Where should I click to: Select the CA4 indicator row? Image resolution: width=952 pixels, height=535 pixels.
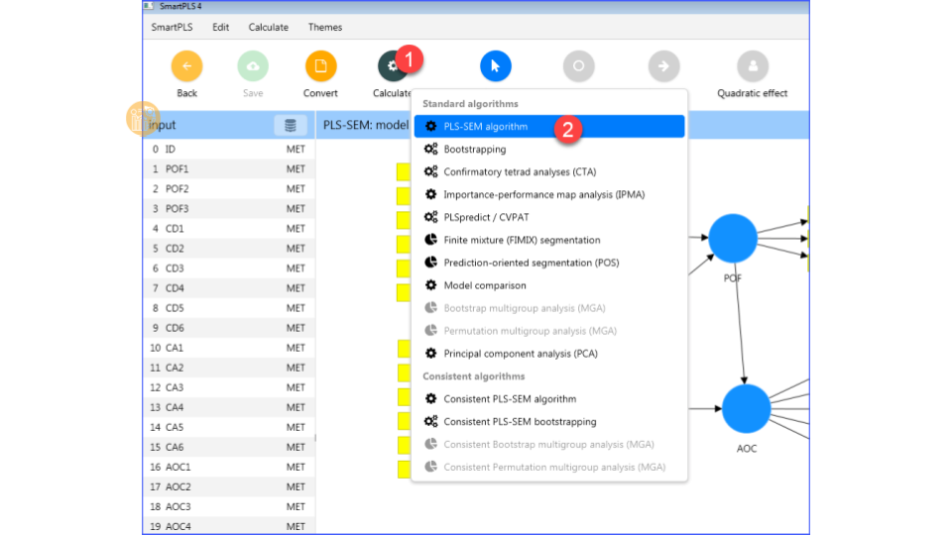point(229,407)
